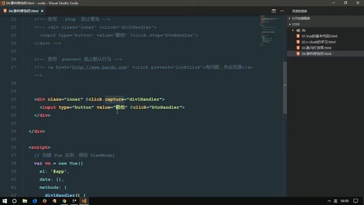The width and height of the screenshot is (364, 205).
Task: Click the input method indicator in tray
Action: pyautogui.click(x=336, y=201)
